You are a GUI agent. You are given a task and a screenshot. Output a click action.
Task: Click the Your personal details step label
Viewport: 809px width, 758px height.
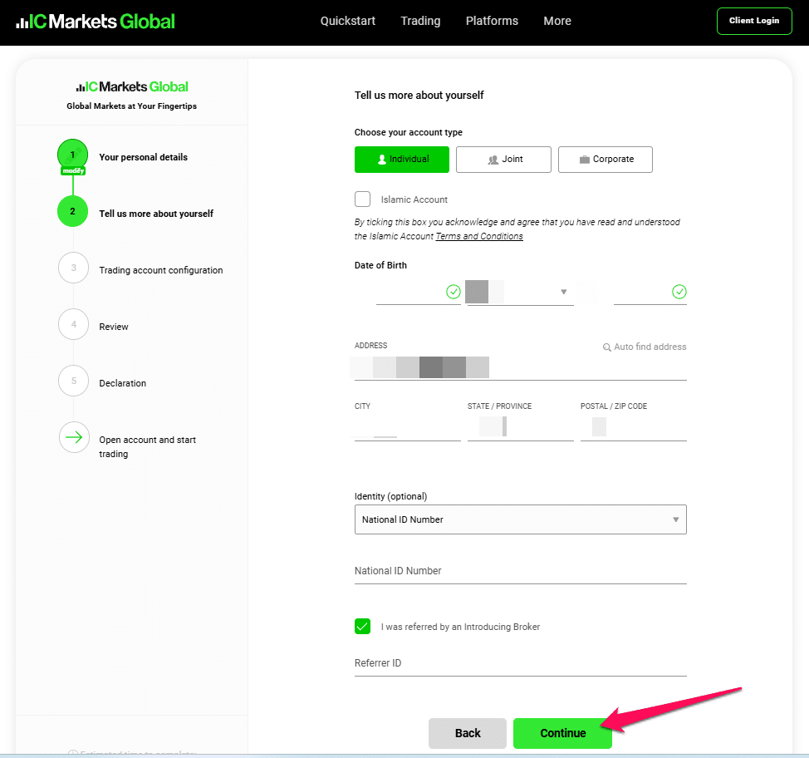click(x=144, y=157)
